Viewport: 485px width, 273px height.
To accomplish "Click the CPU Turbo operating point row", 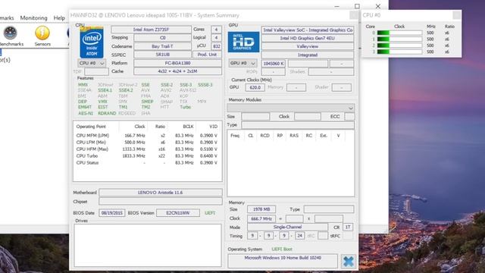I will (147, 156).
